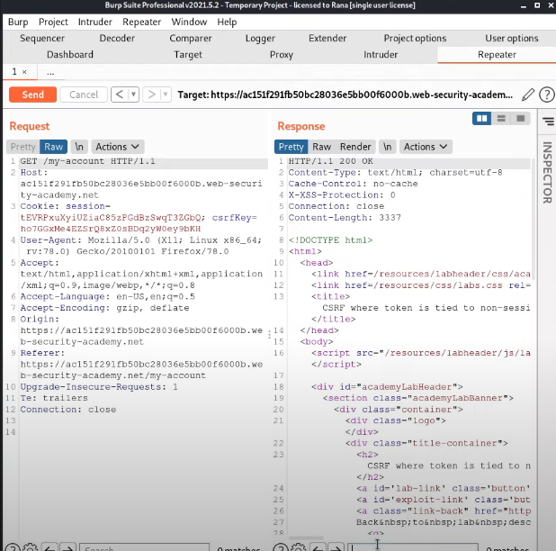Switch to the Target tab
Screen dimensions: 556x551
pyautogui.click(x=187, y=55)
